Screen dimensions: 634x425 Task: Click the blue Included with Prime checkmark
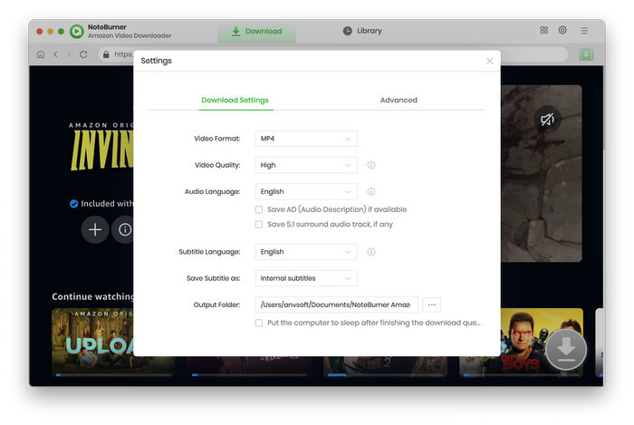coord(73,204)
